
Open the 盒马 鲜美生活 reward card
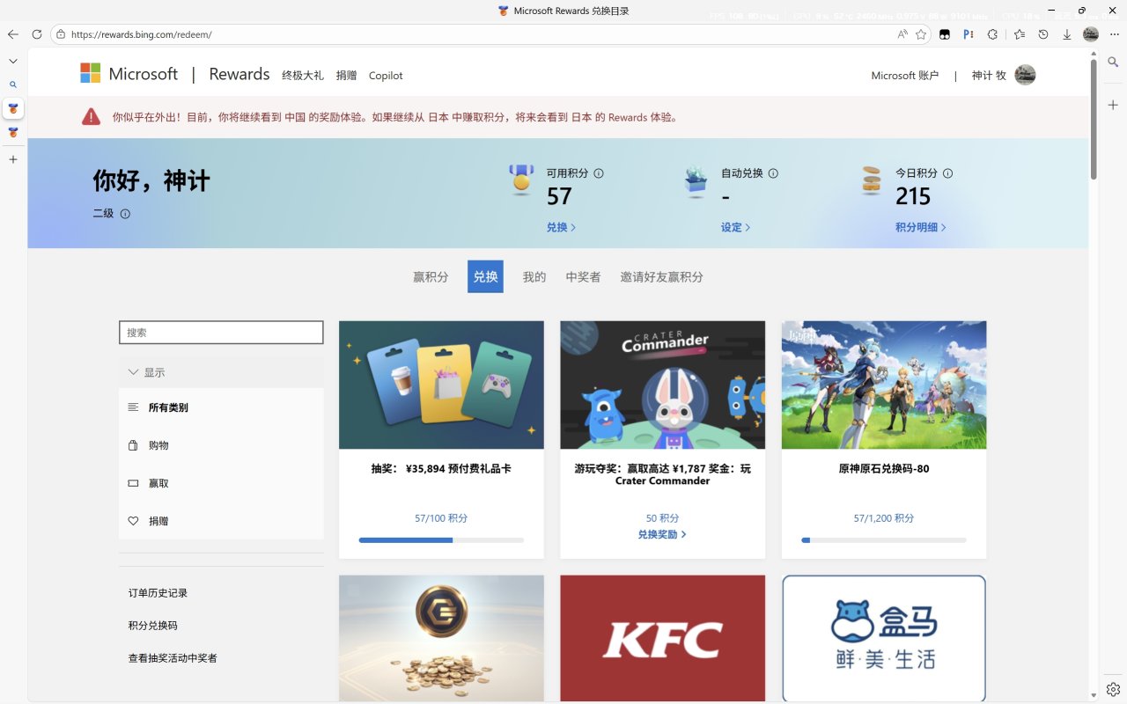point(884,639)
